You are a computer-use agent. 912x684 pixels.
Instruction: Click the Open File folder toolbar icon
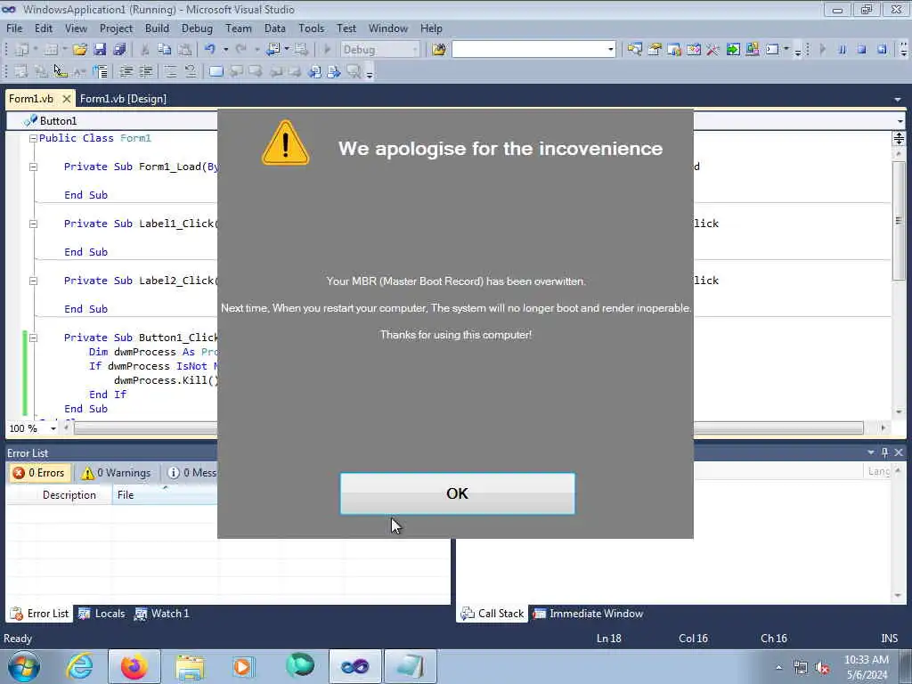79,50
